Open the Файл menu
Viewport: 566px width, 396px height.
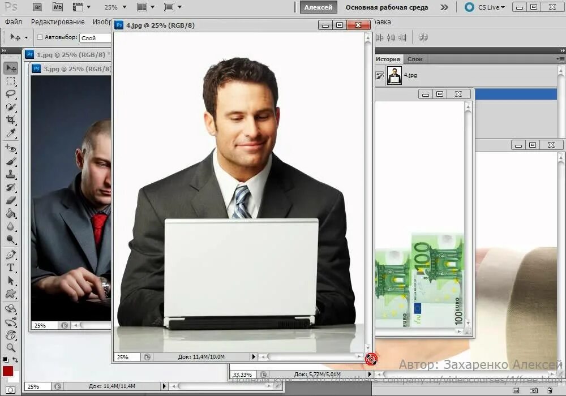click(14, 22)
